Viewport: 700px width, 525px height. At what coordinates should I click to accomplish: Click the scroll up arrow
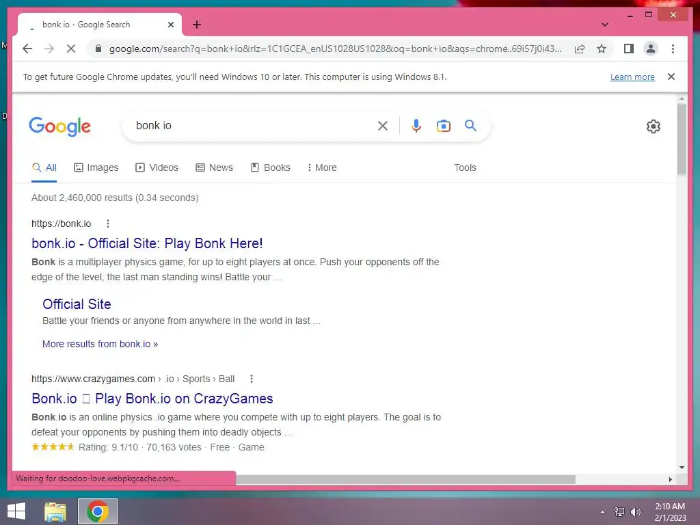pyautogui.click(x=682, y=98)
